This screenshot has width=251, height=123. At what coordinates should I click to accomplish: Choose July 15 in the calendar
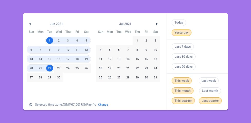[137, 59]
